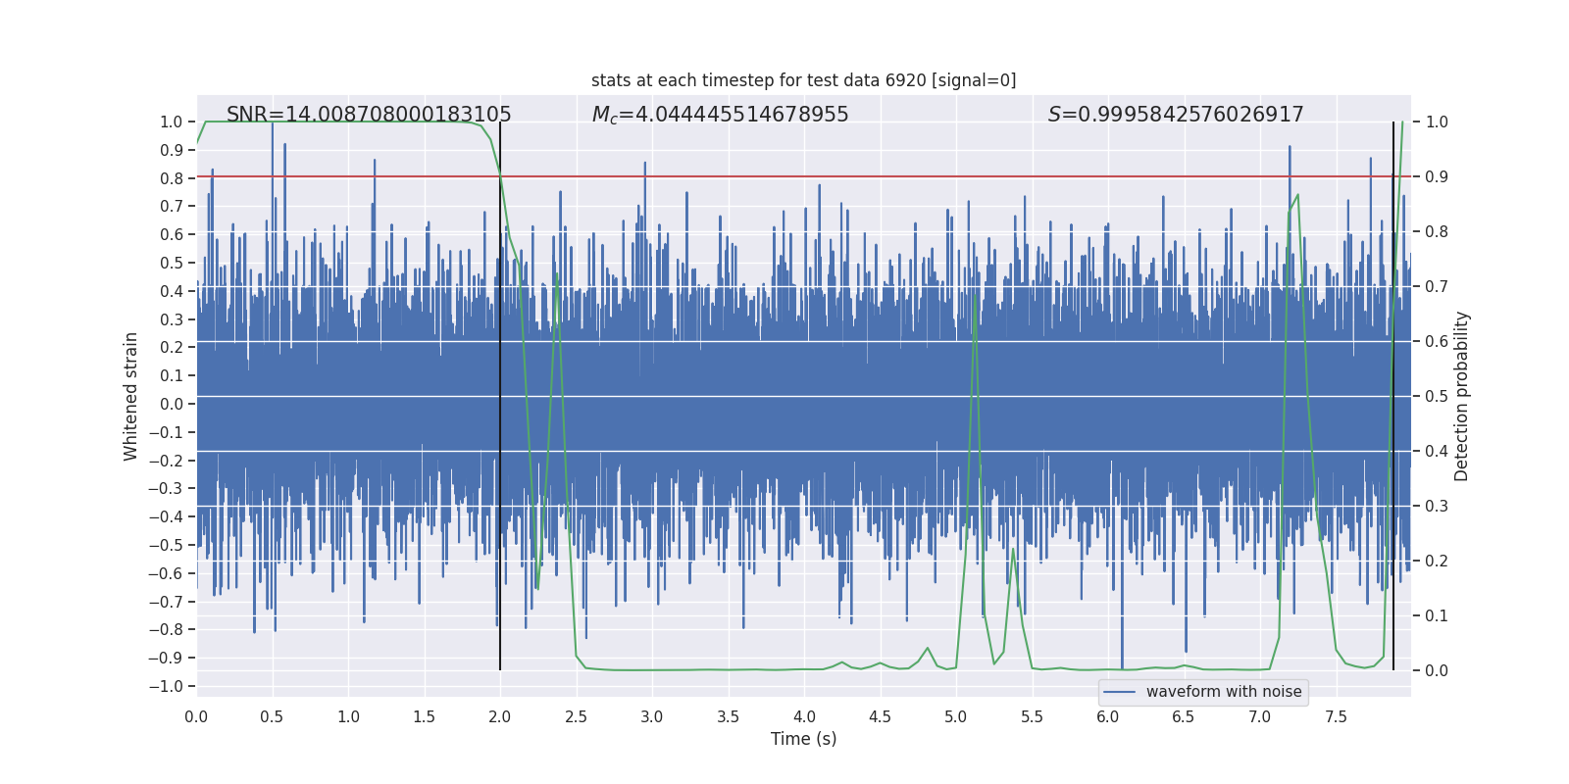Click the x-axis tick label 0.0
1569x784 pixels.
coord(196,716)
